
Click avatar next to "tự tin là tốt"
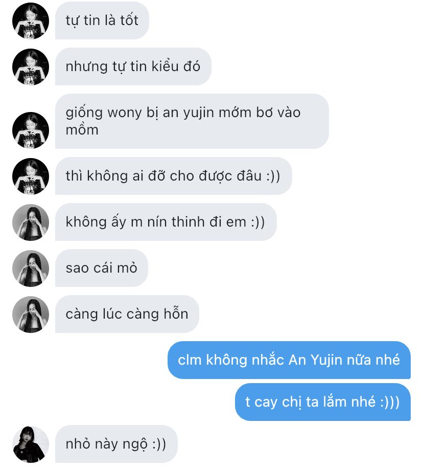tap(31, 20)
